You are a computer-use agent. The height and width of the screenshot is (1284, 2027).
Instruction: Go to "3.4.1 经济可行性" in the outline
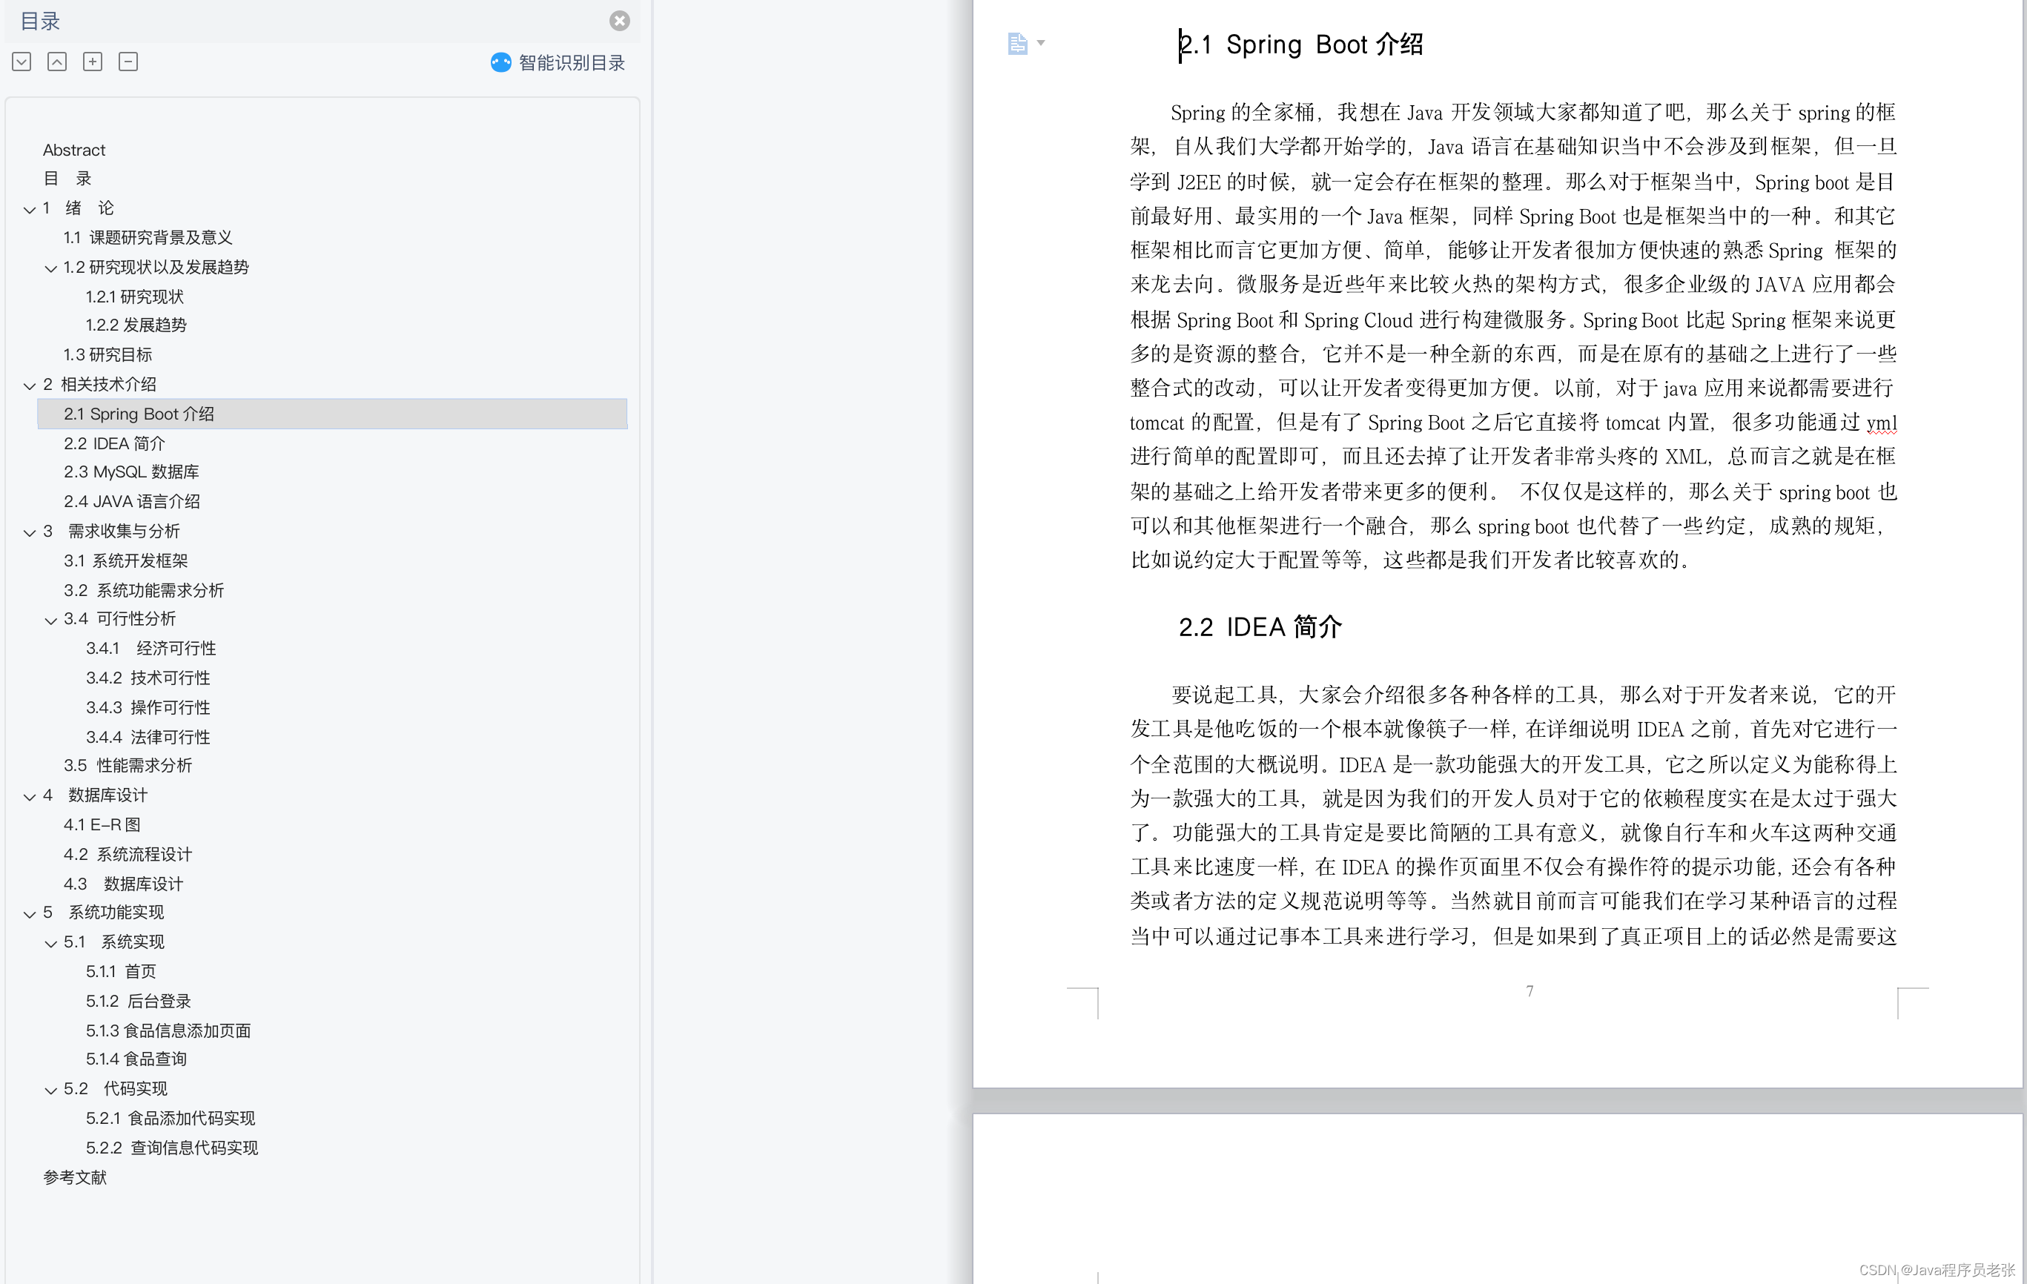click(x=151, y=649)
